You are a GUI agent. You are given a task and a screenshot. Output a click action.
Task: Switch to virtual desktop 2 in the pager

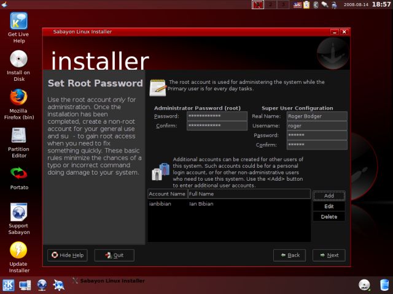[x=270, y=5]
